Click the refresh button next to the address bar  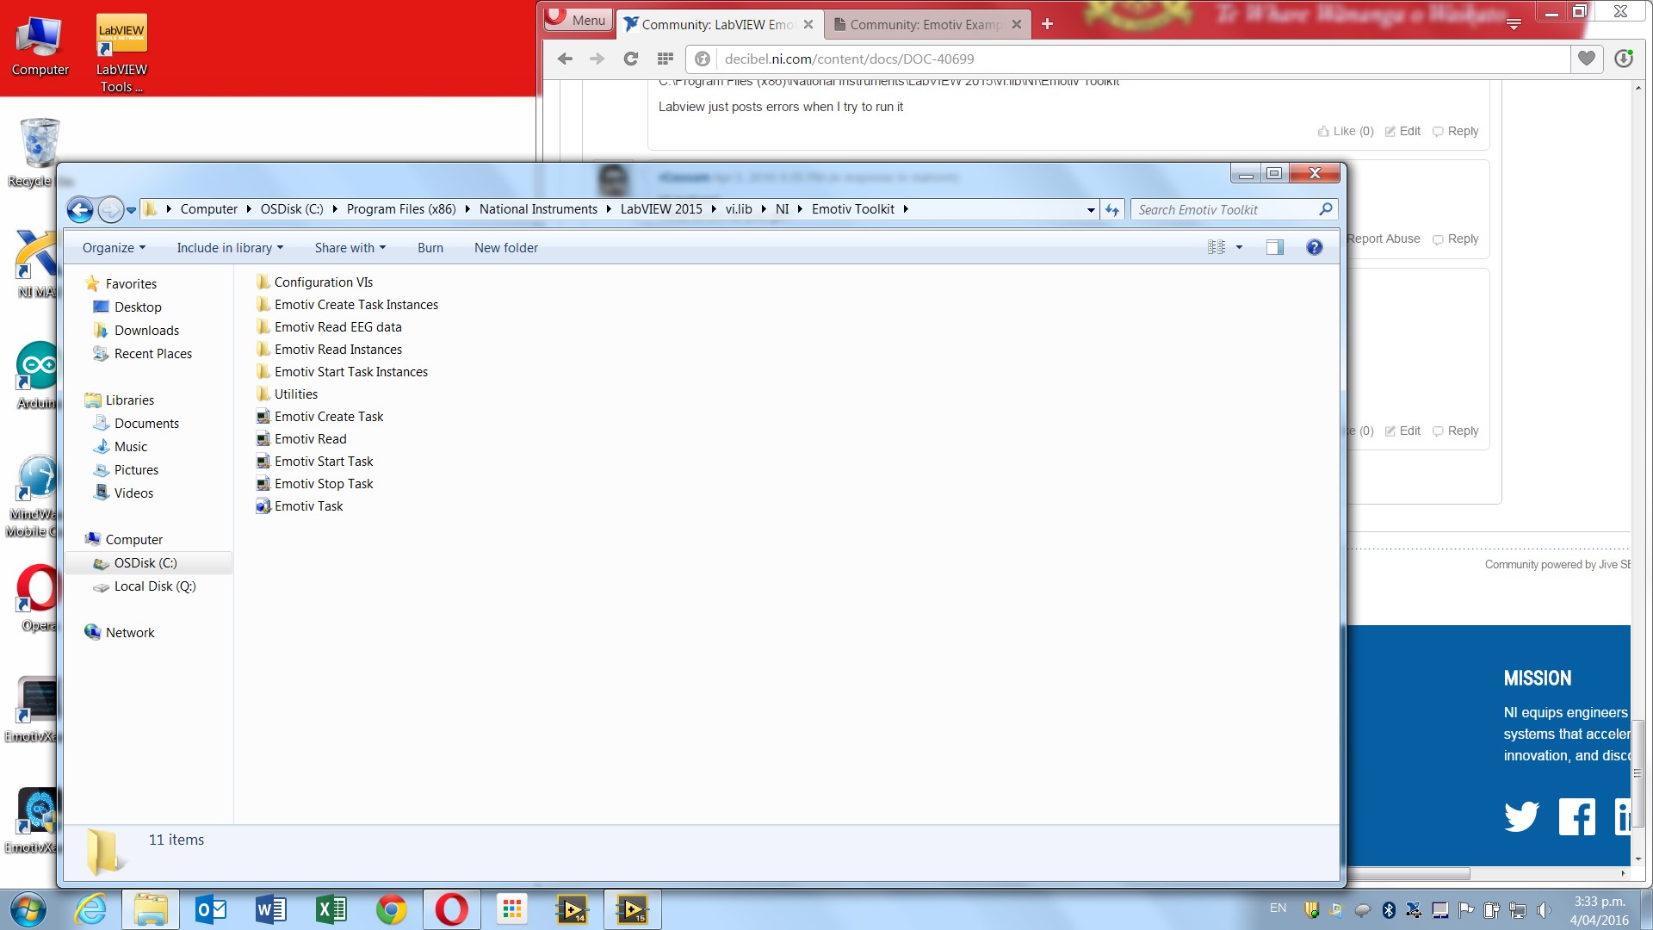coord(1112,209)
